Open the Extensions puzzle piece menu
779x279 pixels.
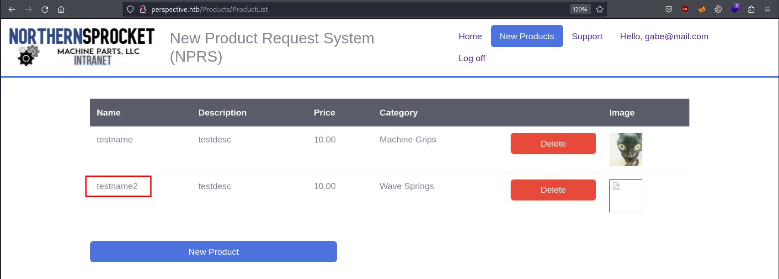coord(751,9)
